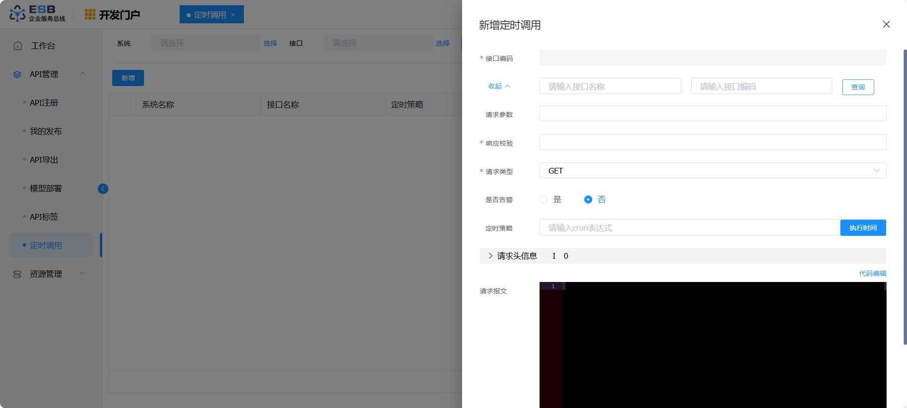This screenshot has height=408, width=907.
Task: Click the grid icon beside 开发门户
Action: coord(90,15)
